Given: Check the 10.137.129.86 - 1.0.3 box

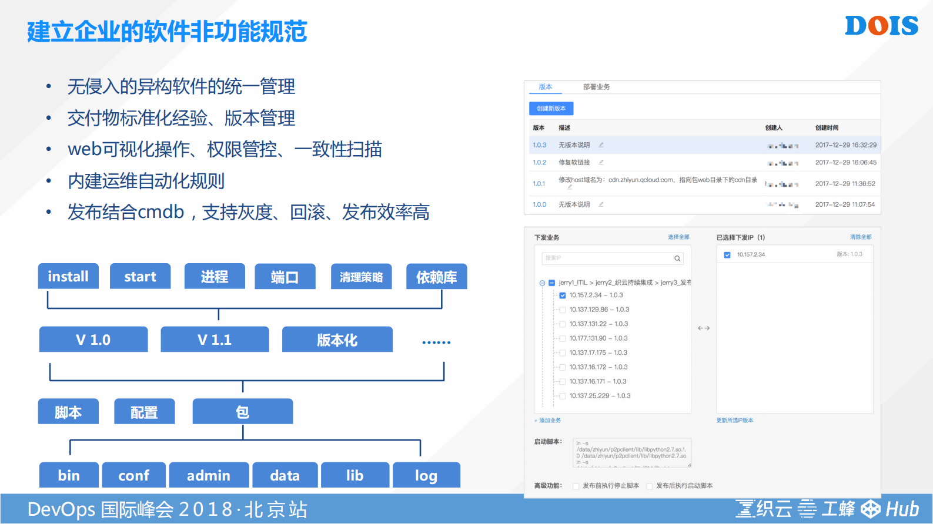Looking at the screenshot, I should (x=563, y=310).
